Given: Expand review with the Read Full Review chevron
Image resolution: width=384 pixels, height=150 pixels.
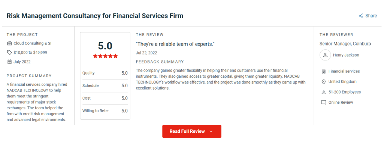Looking at the screenshot, I should [x=211, y=131].
